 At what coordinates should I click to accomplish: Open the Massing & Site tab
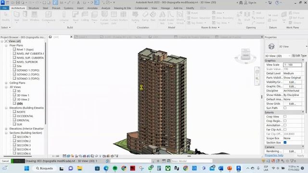pyautogui.click(x=122, y=8)
